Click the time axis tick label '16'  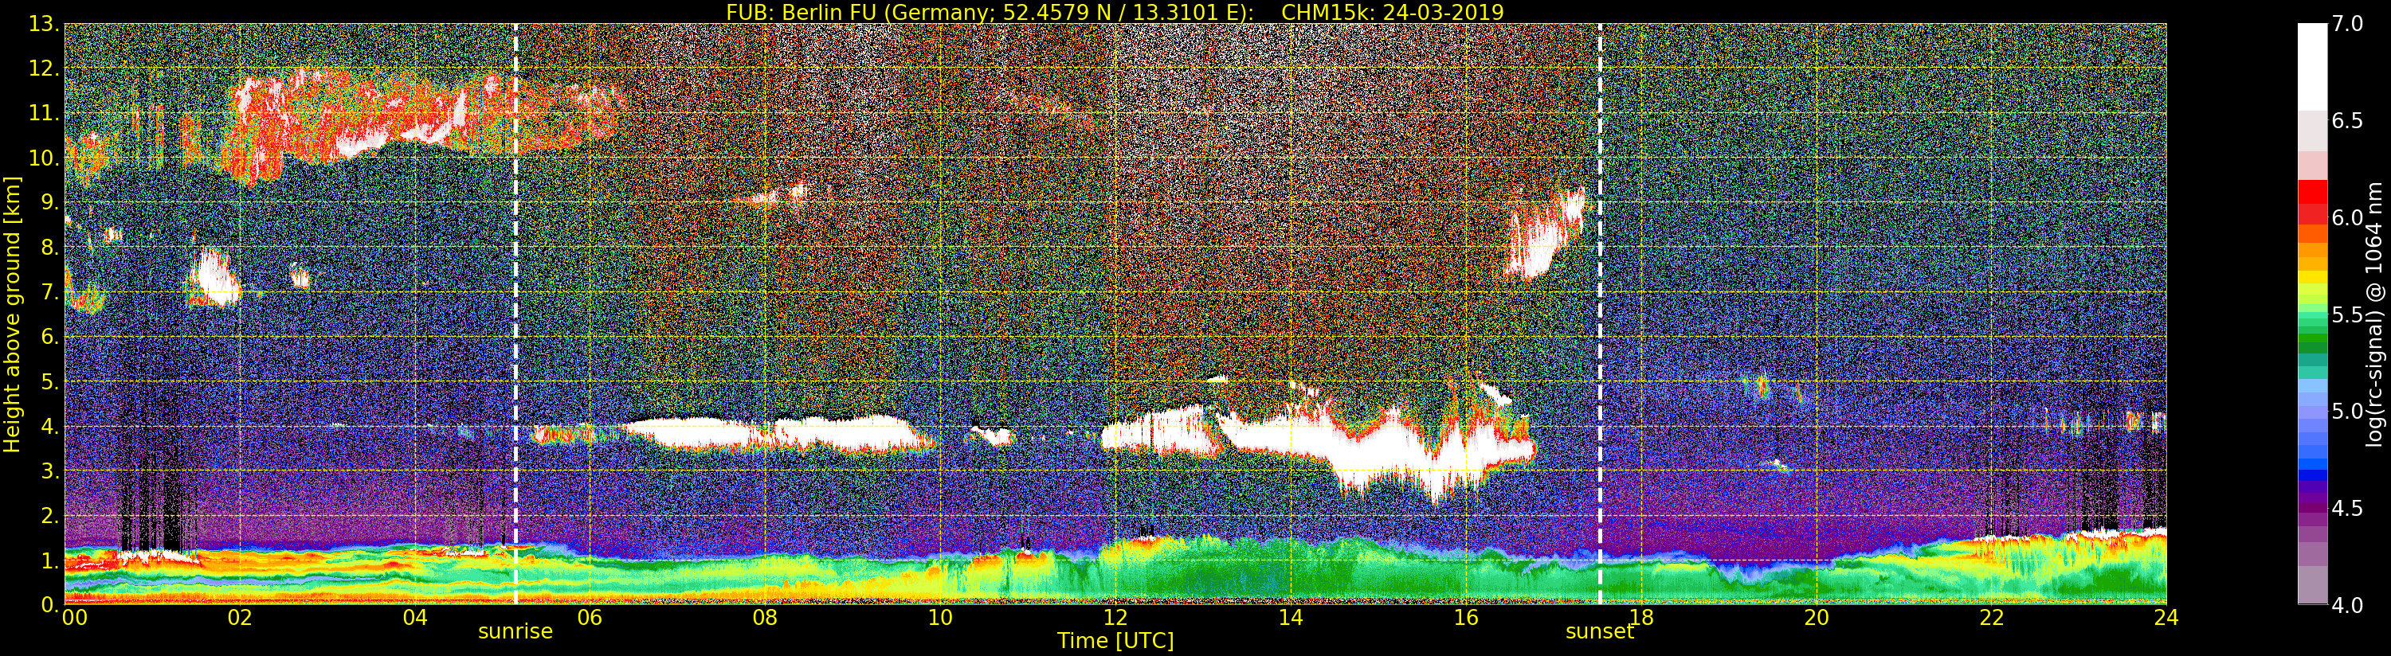coord(1466,617)
